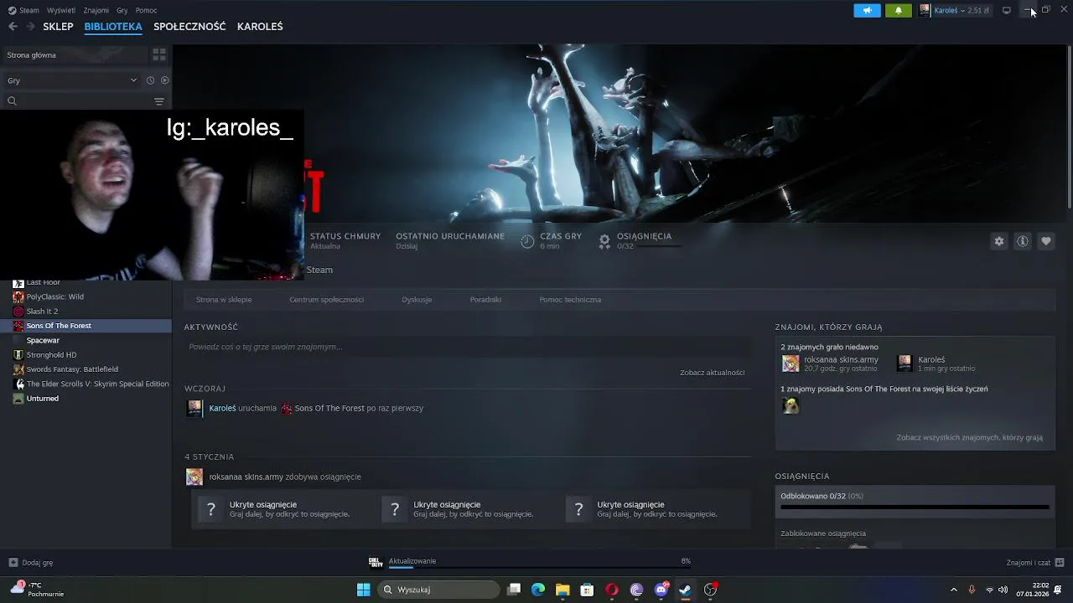
Task: Open Centrum społeczności link
Action: tap(326, 300)
